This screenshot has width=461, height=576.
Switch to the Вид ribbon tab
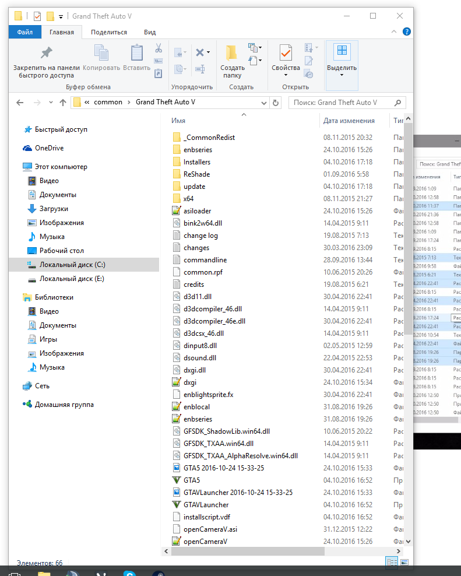pyautogui.click(x=150, y=32)
